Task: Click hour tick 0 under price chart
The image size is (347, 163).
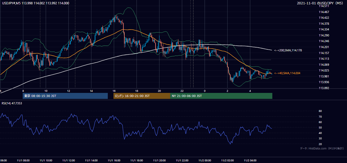Action: 205,91
